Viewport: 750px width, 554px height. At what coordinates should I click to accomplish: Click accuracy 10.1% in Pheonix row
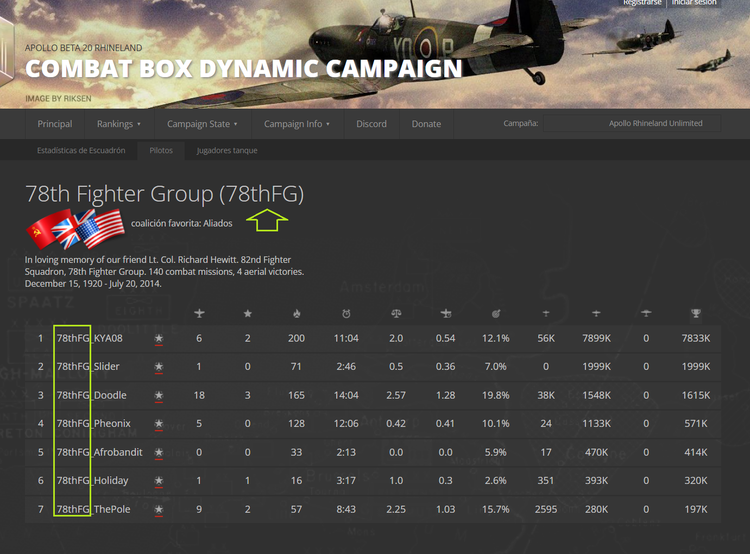tap(496, 423)
